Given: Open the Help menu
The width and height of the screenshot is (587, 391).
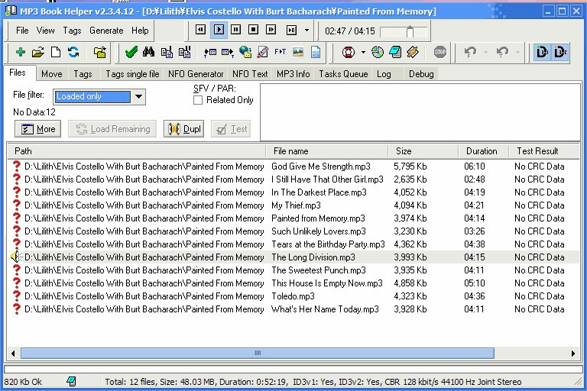Looking at the screenshot, I should (x=140, y=31).
